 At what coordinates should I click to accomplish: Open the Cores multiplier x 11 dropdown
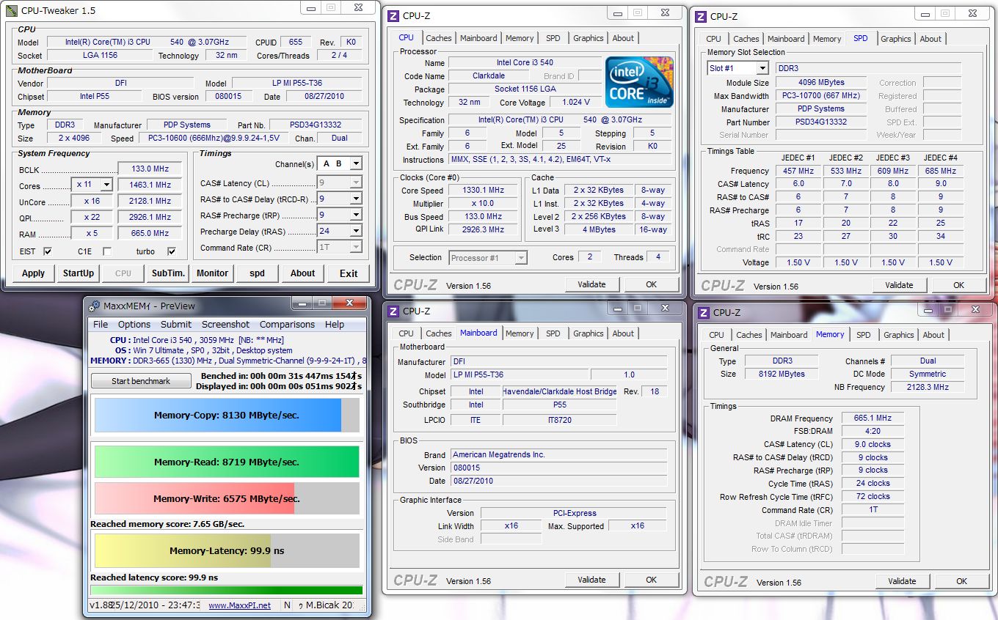(x=106, y=185)
